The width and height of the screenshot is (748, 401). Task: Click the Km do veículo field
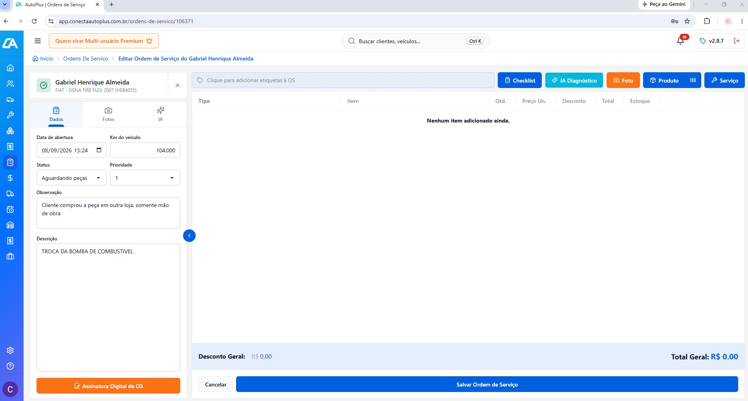coord(145,150)
